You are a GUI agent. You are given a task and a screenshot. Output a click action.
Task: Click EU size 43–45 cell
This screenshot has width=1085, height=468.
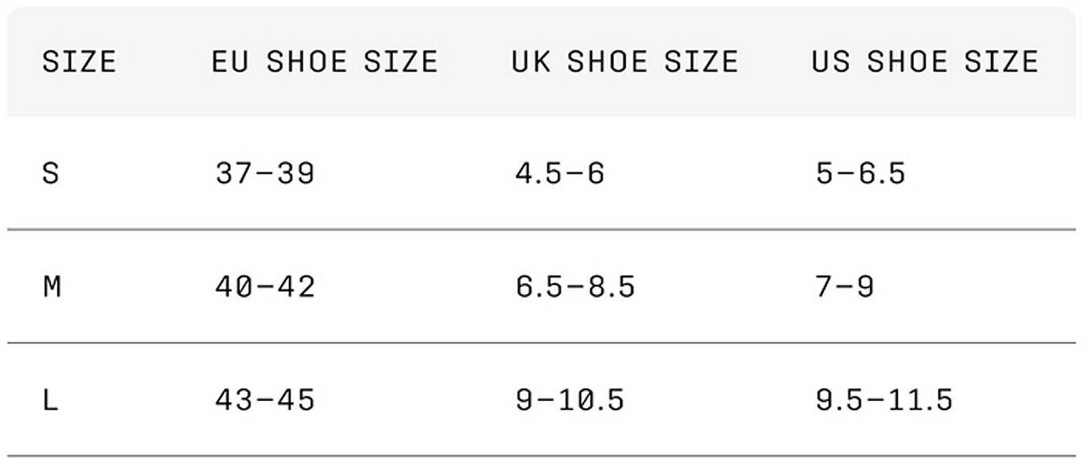[265, 400]
